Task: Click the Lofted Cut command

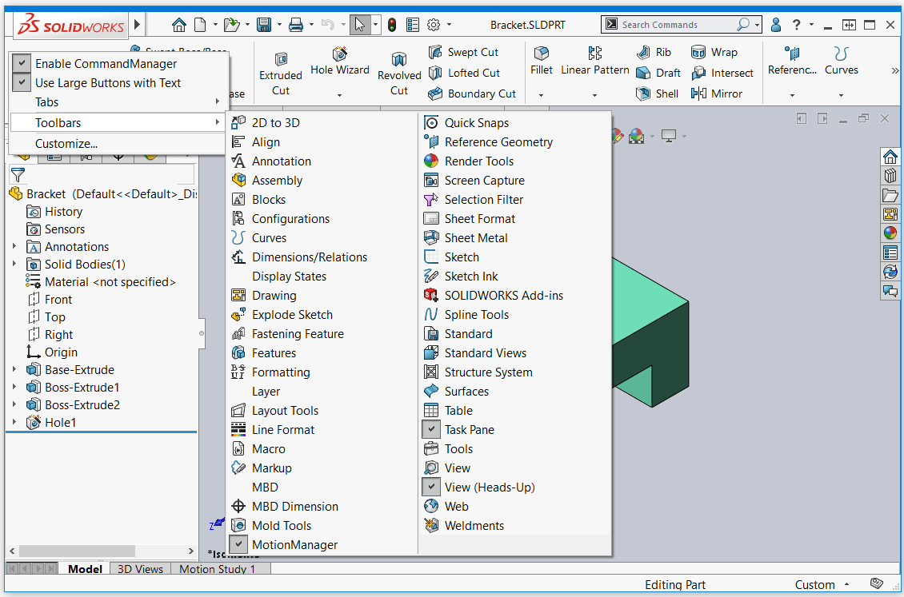Action: click(464, 73)
